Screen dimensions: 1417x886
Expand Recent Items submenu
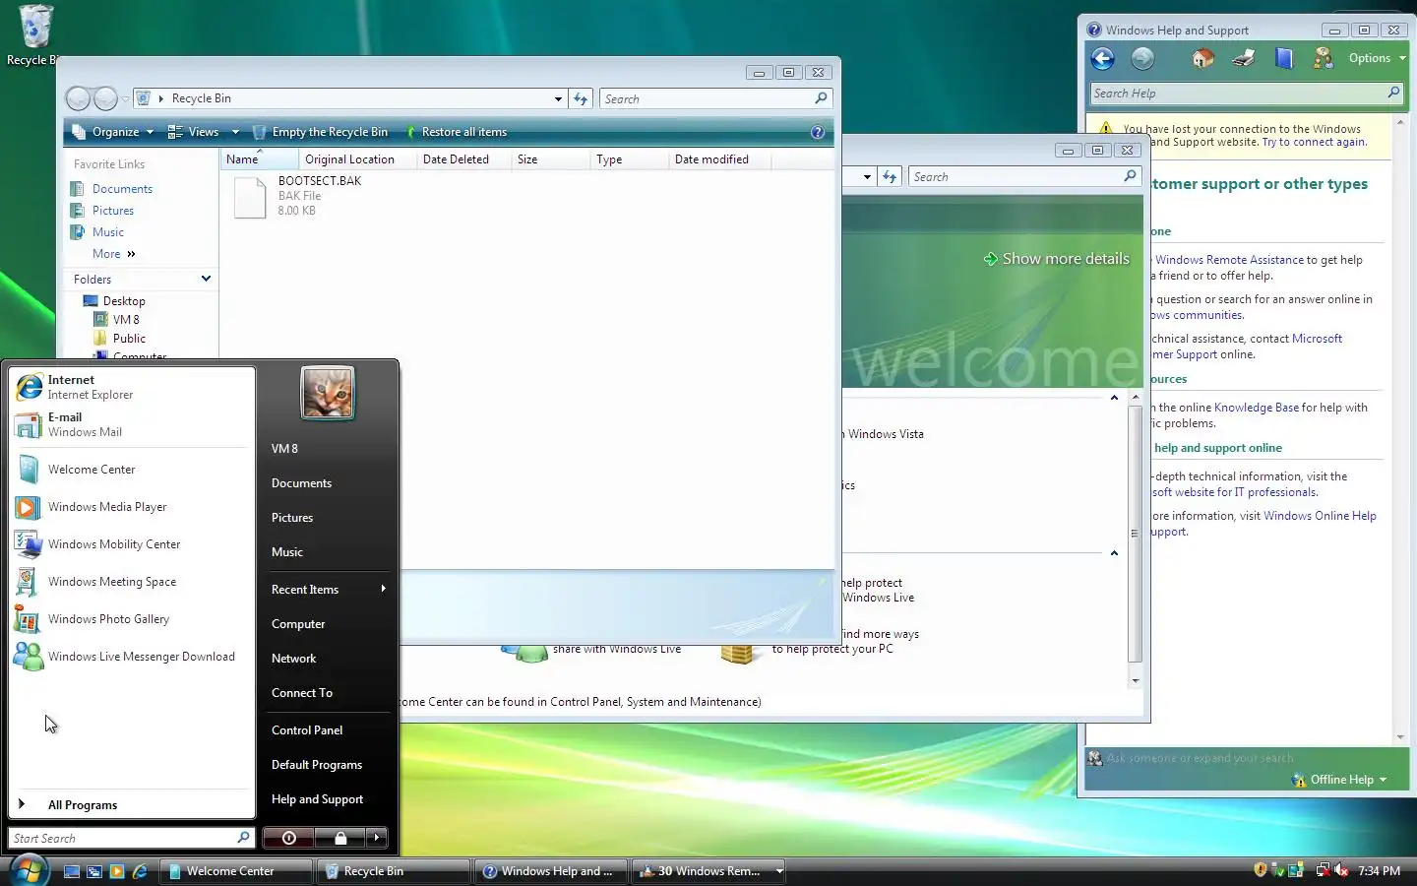click(x=328, y=590)
